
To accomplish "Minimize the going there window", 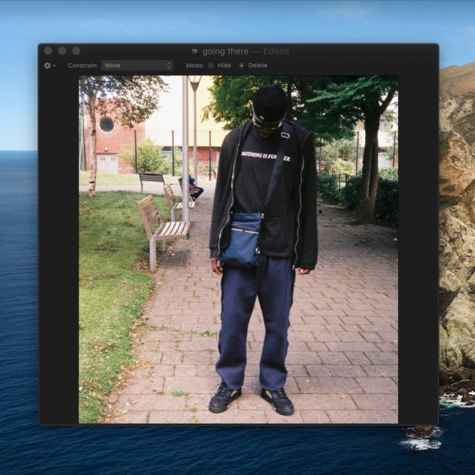I will [62, 50].
